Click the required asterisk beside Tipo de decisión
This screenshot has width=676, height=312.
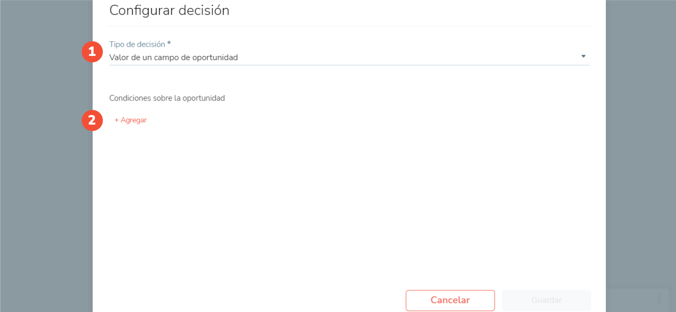click(x=169, y=43)
